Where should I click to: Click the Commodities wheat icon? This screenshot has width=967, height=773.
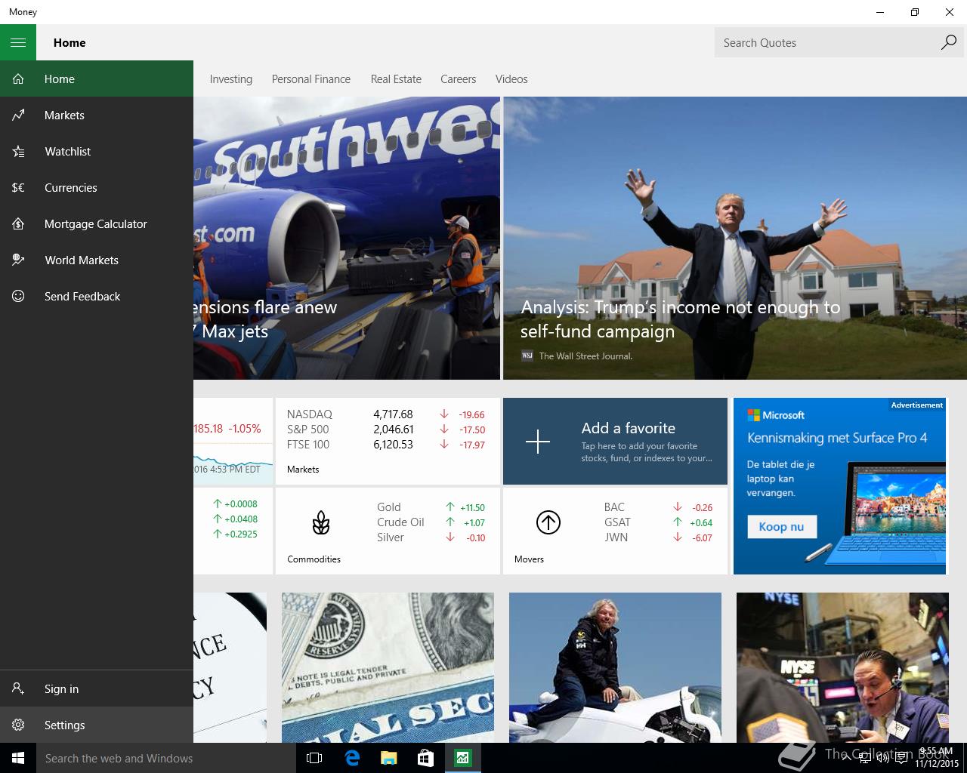(321, 522)
